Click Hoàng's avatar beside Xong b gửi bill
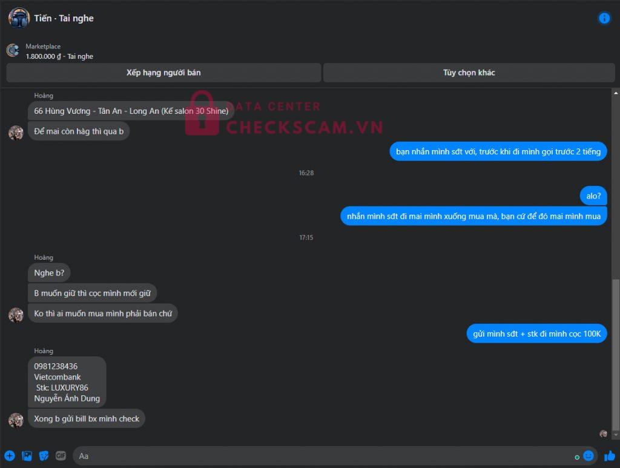The image size is (620, 468). 16,420
